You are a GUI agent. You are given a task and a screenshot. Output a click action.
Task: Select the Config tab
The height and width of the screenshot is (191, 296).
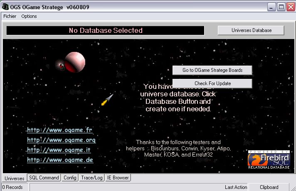(x=70, y=178)
